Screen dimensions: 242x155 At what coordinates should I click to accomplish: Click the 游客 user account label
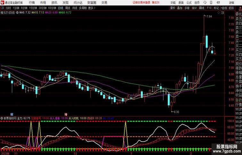tap(231, 3)
